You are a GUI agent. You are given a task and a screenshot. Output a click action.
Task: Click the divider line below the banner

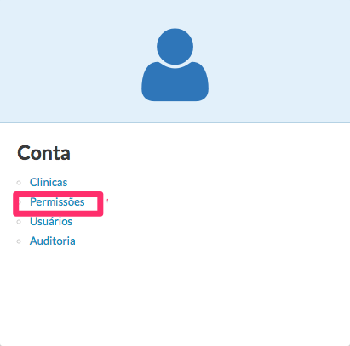click(175, 123)
